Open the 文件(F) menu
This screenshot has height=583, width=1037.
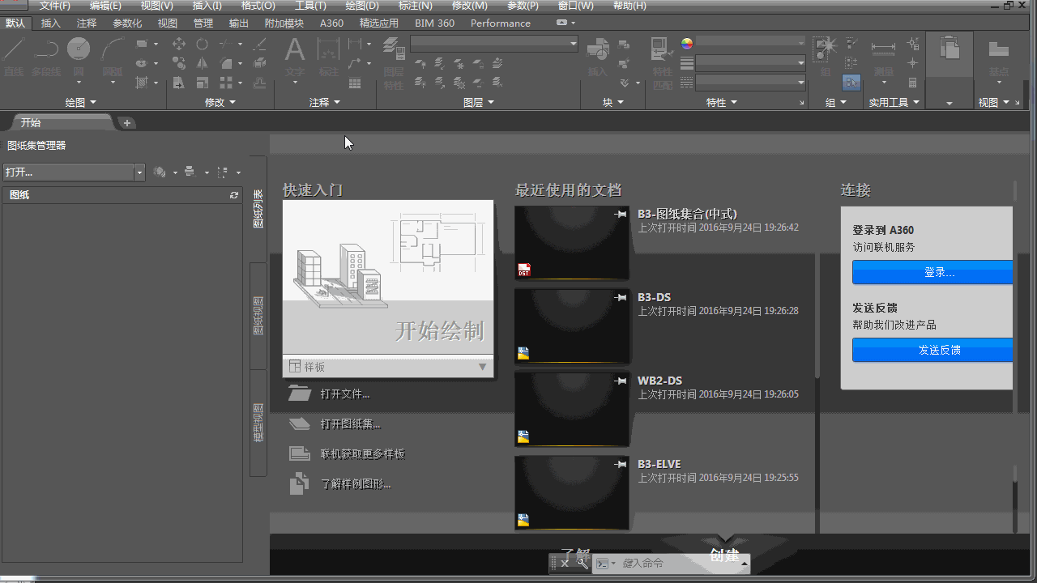55,6
